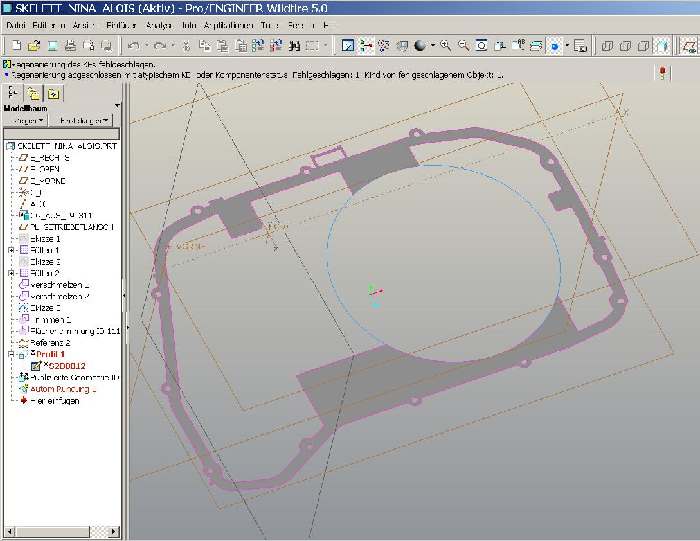Switch to hidden line display mode
This screenshot has width=700, height=541.
(x=625, y=46)
